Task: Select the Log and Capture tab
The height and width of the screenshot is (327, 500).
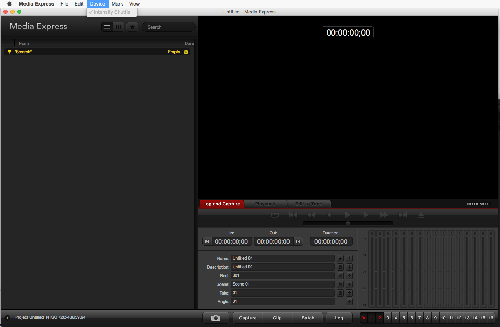Action: (221, 204)
